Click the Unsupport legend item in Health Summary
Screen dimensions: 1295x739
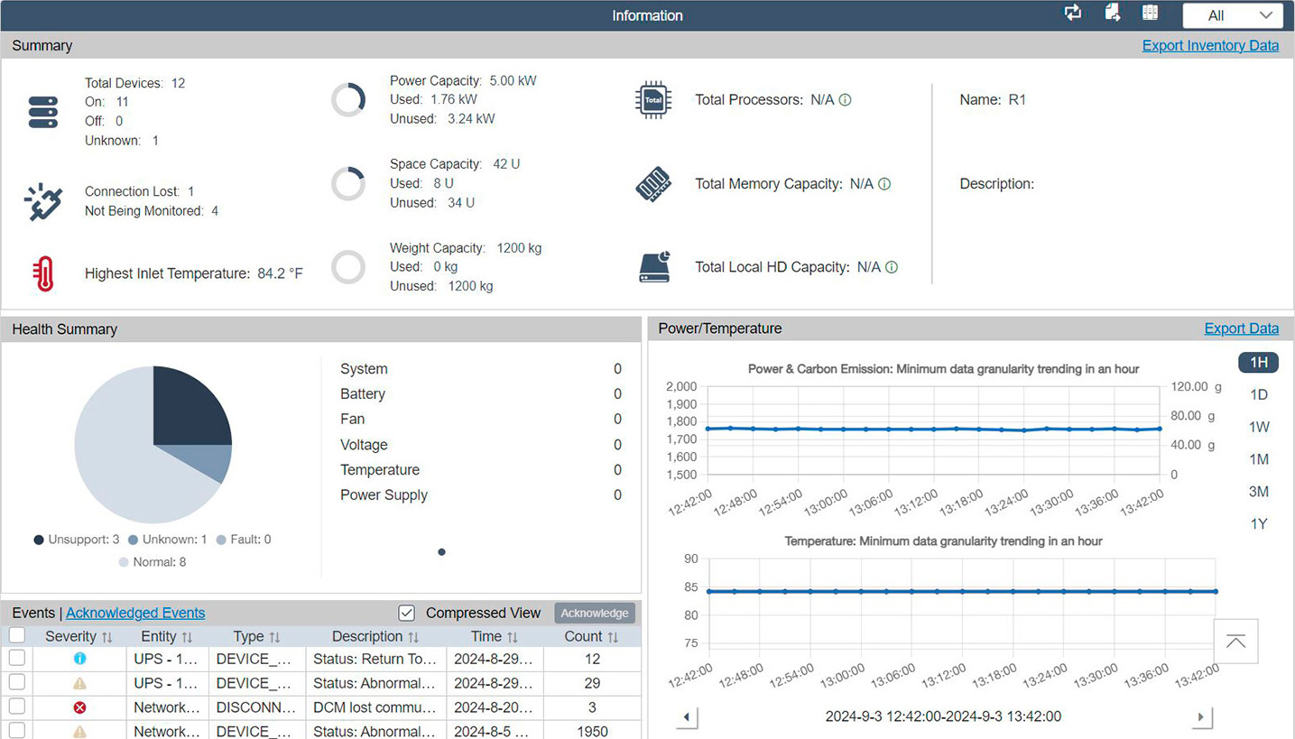point(77,540)
